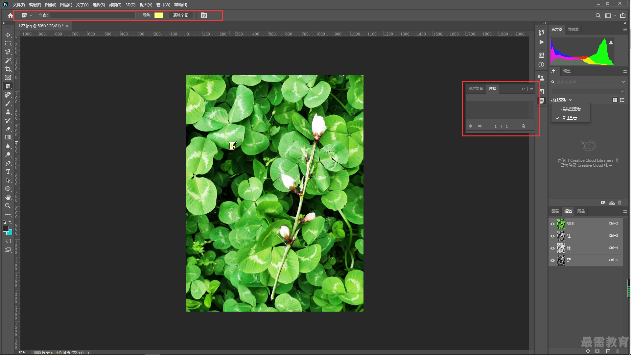Toggle visibility of the 蓝 channel
Viewport: 631px width, 355px height.
coord(552,260)
